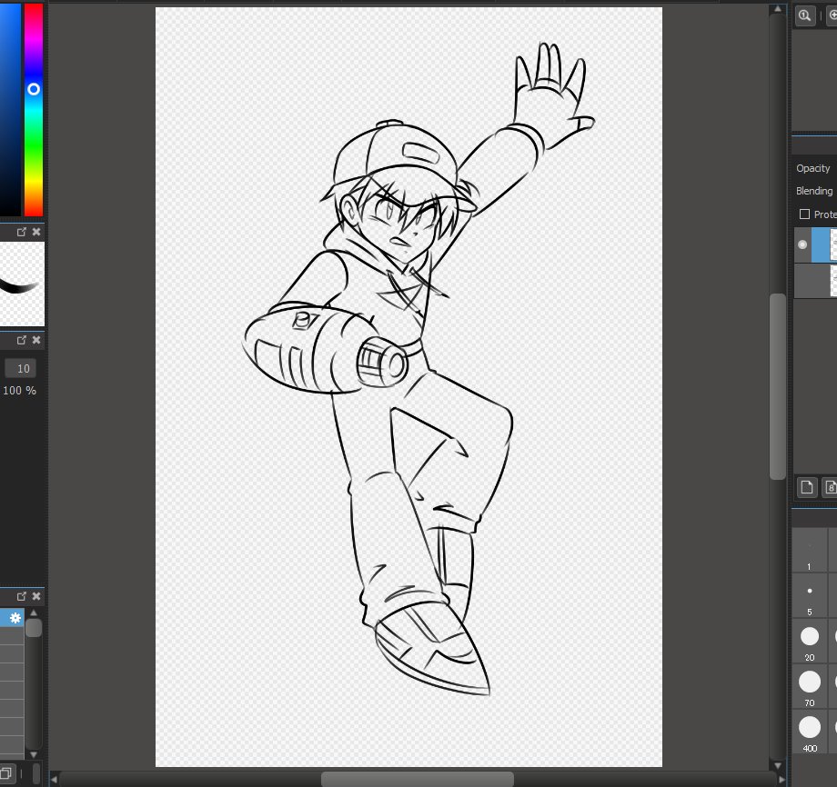
Task: Add a new 8-bit layer
Action: (830, 487)
